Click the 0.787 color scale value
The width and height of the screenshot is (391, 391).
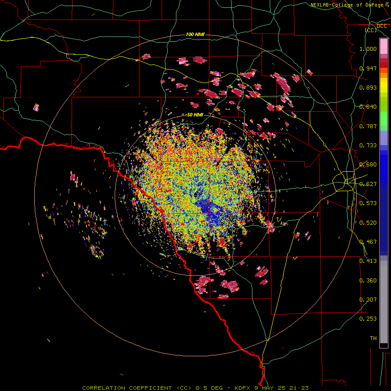pyautogui.click(x=368, y=126)
